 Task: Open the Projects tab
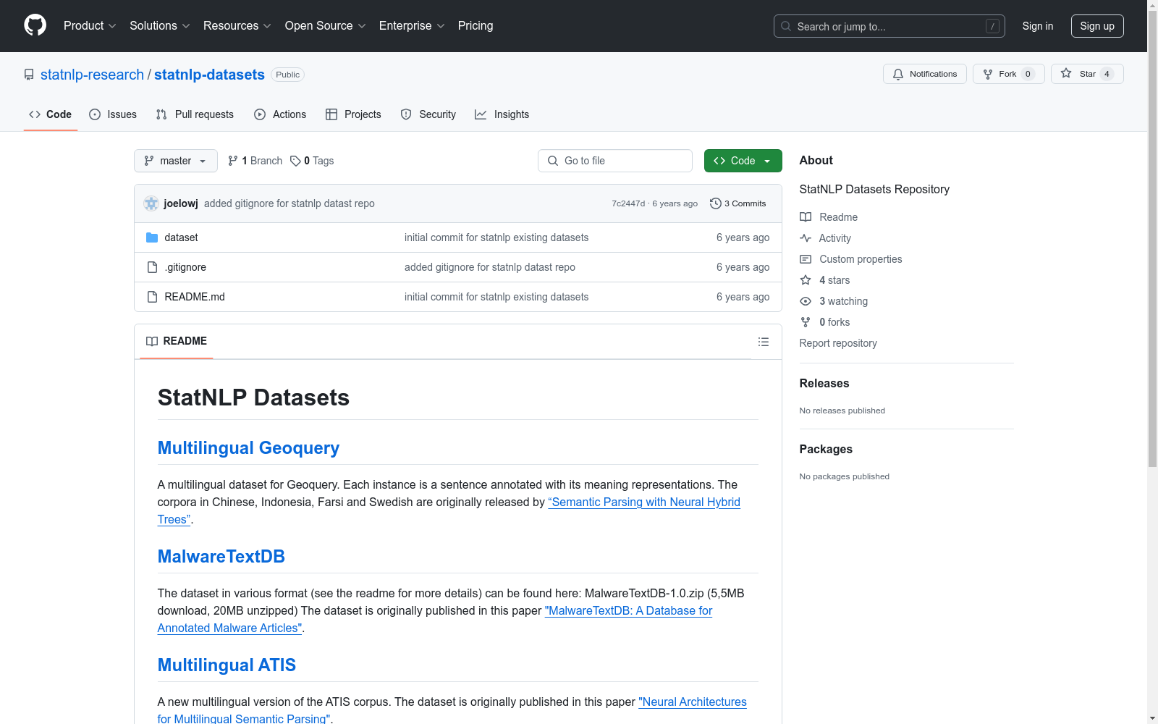[x=353, y=114]
